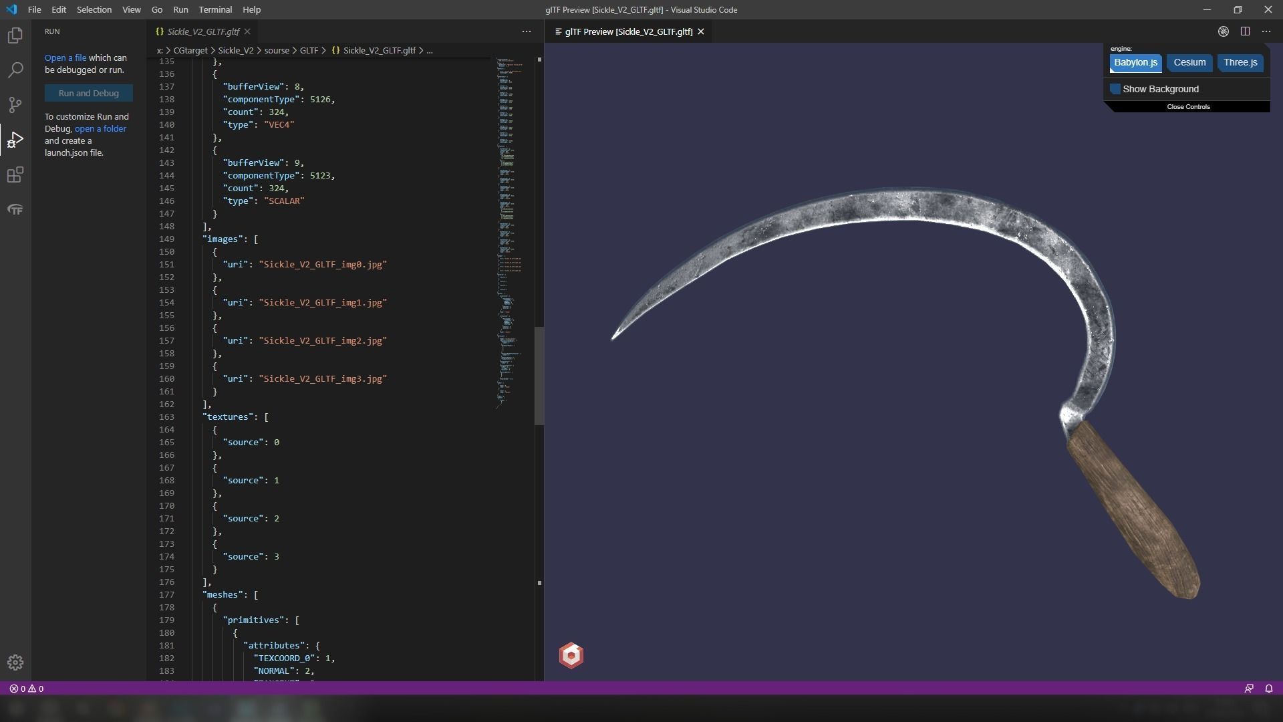1283x722 pixels.
Task: Click the "Sickle_V2_GLTF_img0.jpg" uri string
Action: (x=323, y=265)
